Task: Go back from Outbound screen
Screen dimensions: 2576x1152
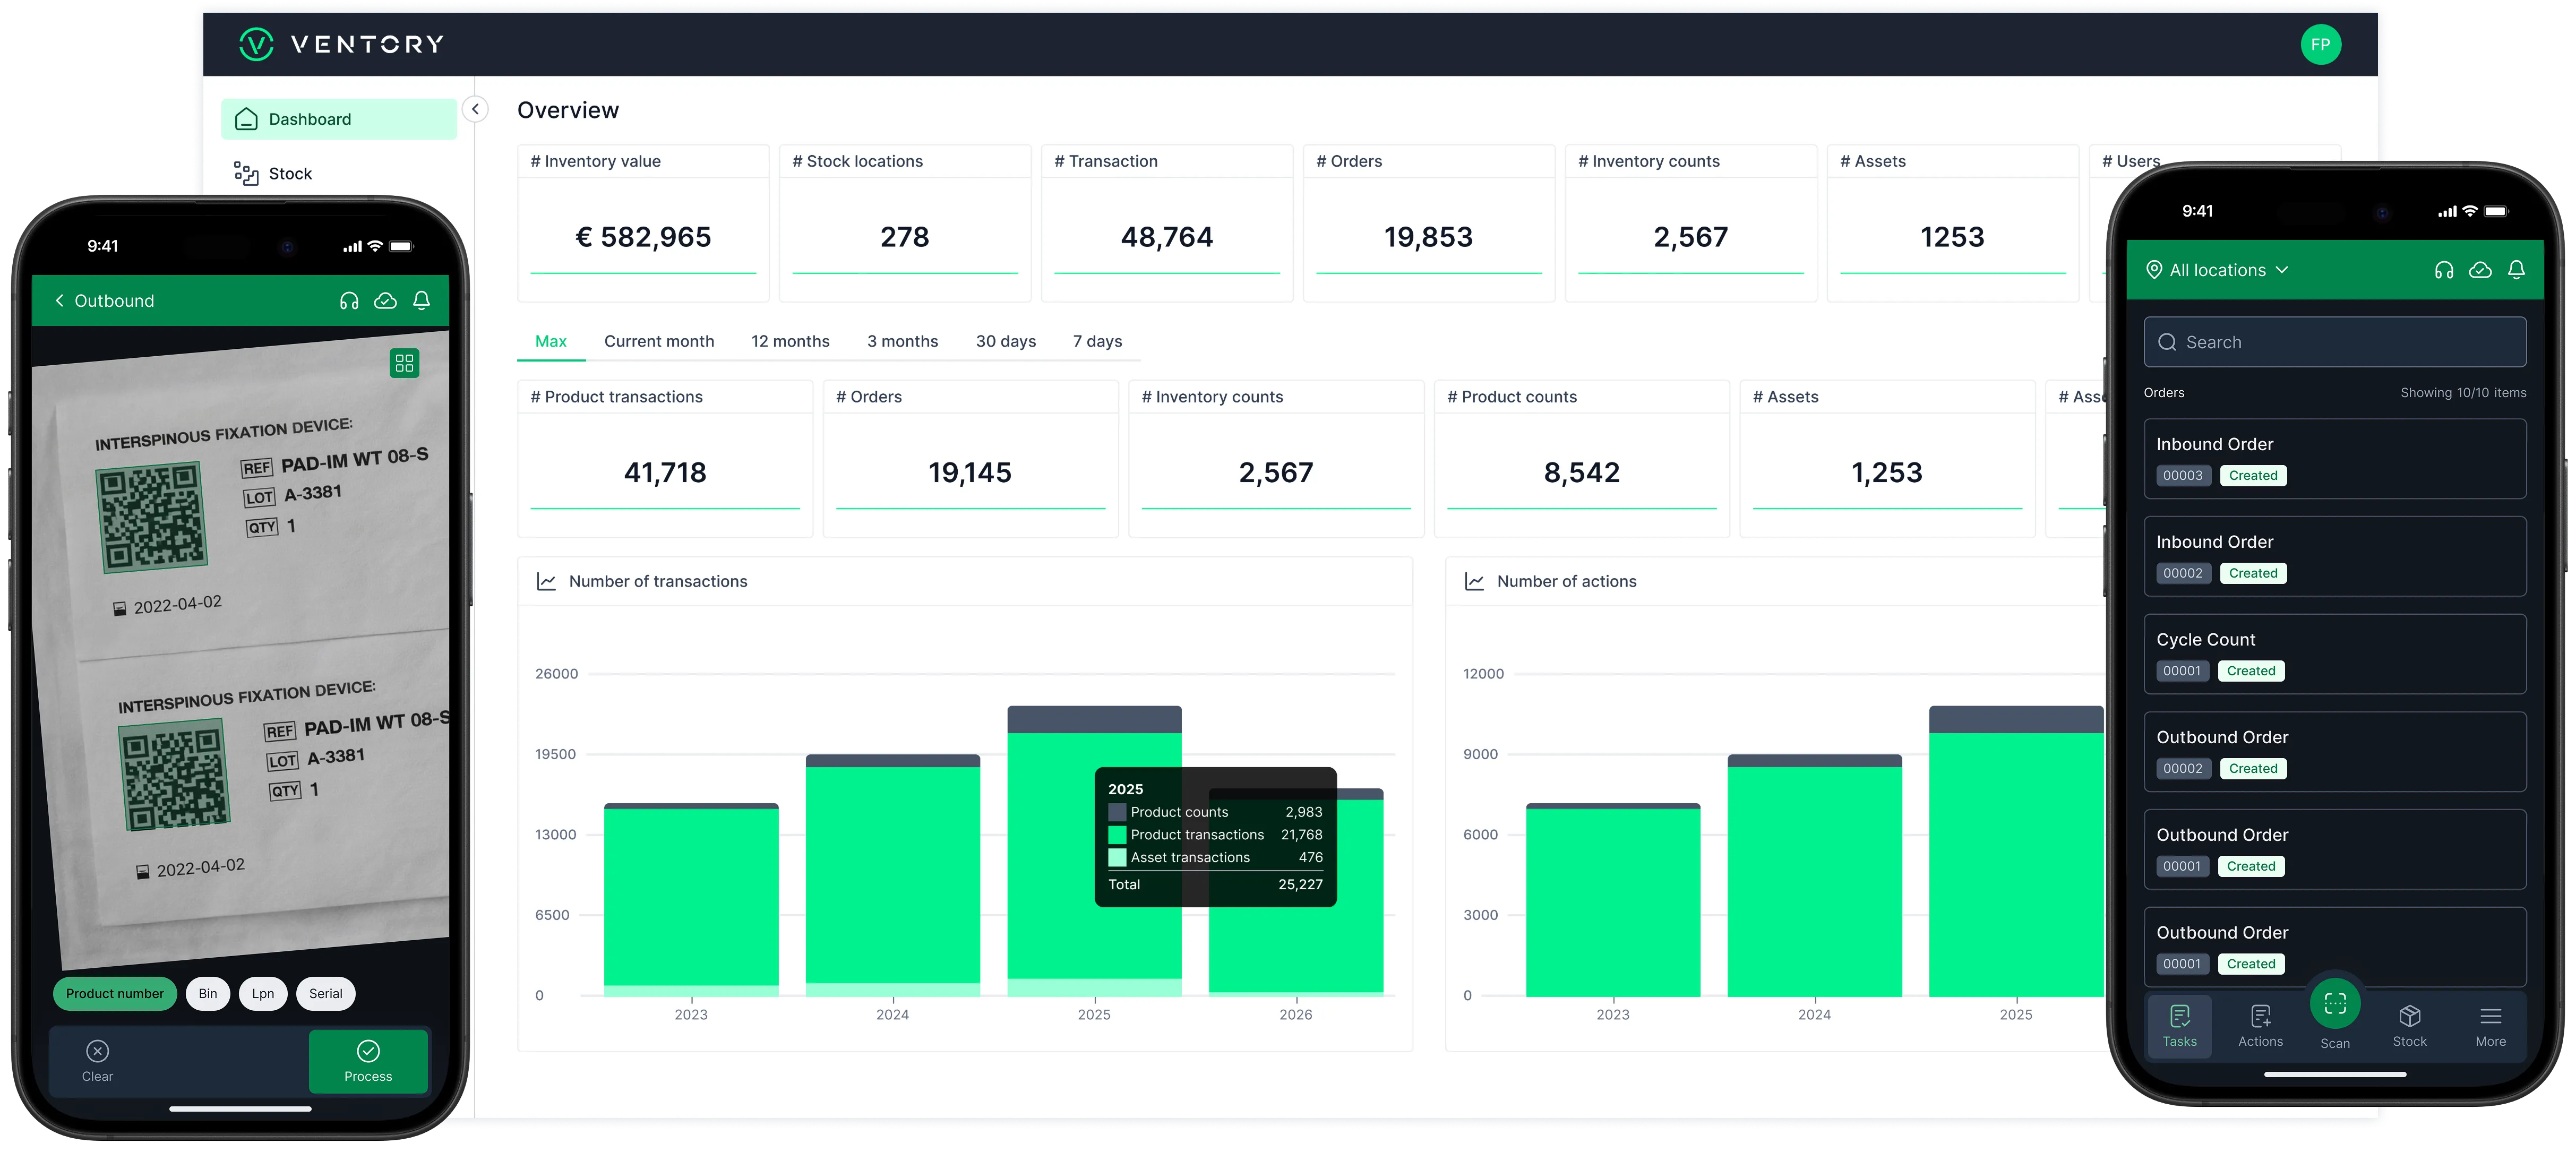Action: 60,301
